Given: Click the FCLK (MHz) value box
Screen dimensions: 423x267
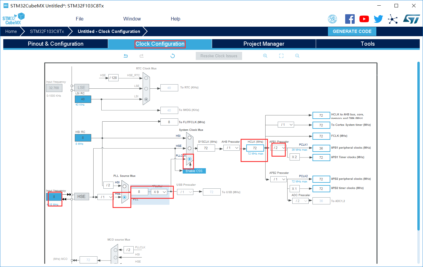Looking at the screenshot, I should (321, 136).
